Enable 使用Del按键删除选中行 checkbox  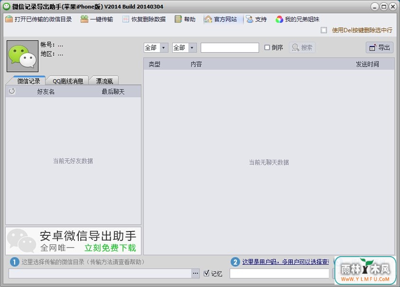click(324, 30)
